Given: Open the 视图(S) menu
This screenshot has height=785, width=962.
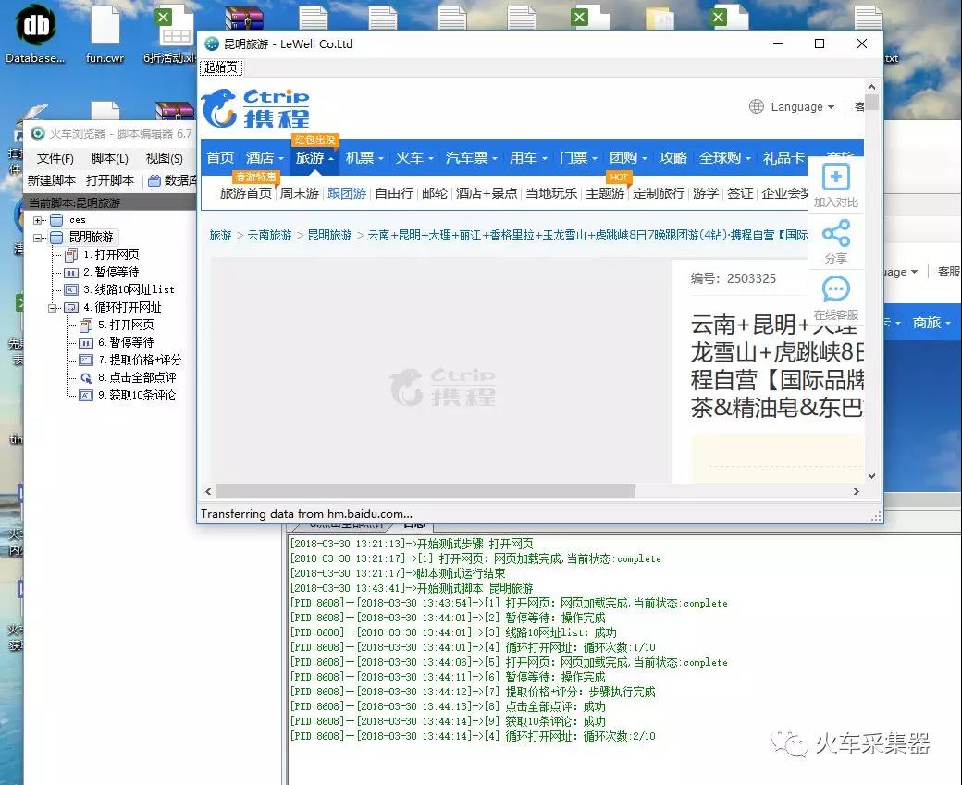Looking at the screenshot, I should point(165,158).
